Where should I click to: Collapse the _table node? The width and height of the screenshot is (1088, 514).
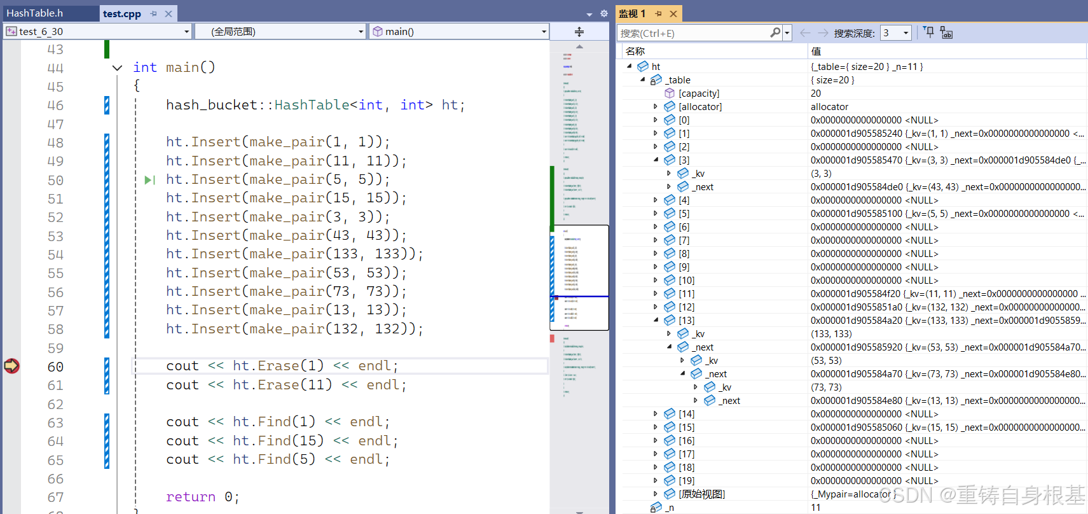point(642,80)
